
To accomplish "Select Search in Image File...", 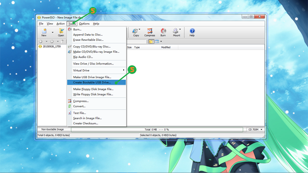I will coord(96,118).
